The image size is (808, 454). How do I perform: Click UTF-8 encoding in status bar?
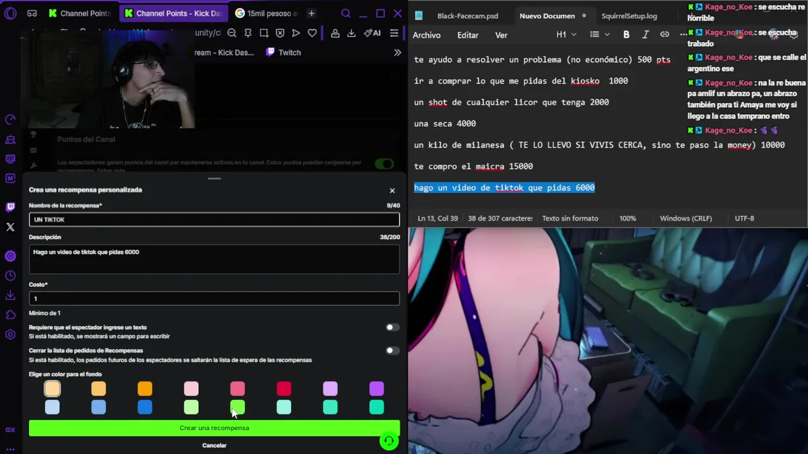pyautogui.click(x=744, y=218)
